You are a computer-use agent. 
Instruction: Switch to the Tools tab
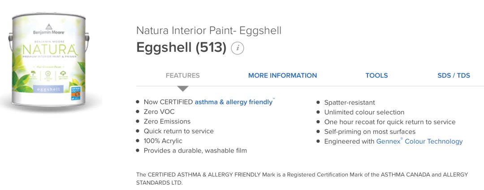click(376, 75)
